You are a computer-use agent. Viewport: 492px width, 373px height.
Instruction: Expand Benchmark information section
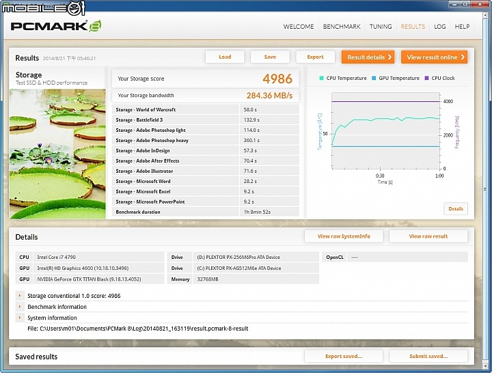[x=20, y=307]
